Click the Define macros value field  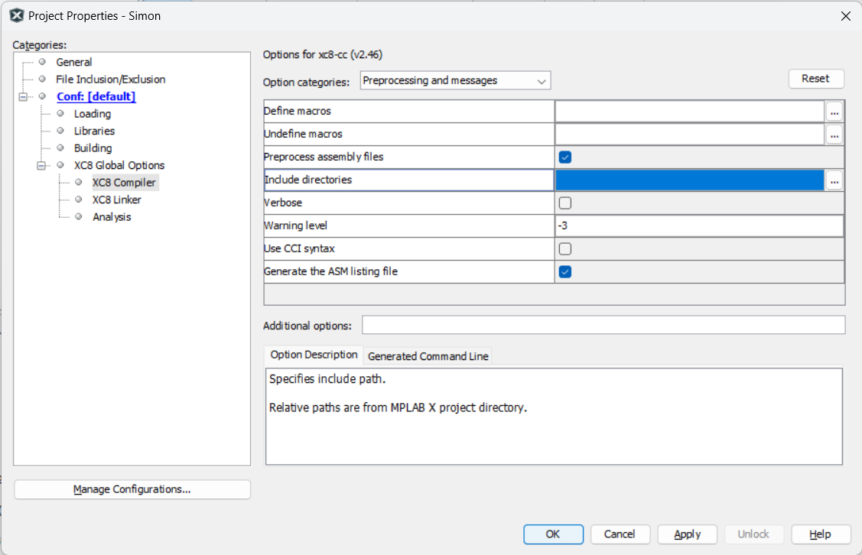690,112
